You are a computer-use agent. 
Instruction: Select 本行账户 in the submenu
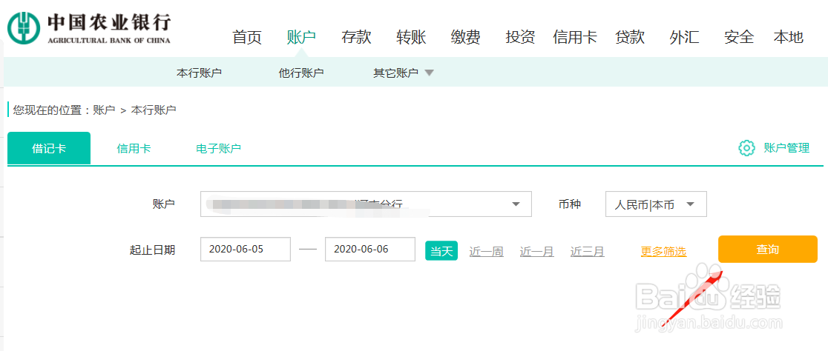[x=199, y=73]
